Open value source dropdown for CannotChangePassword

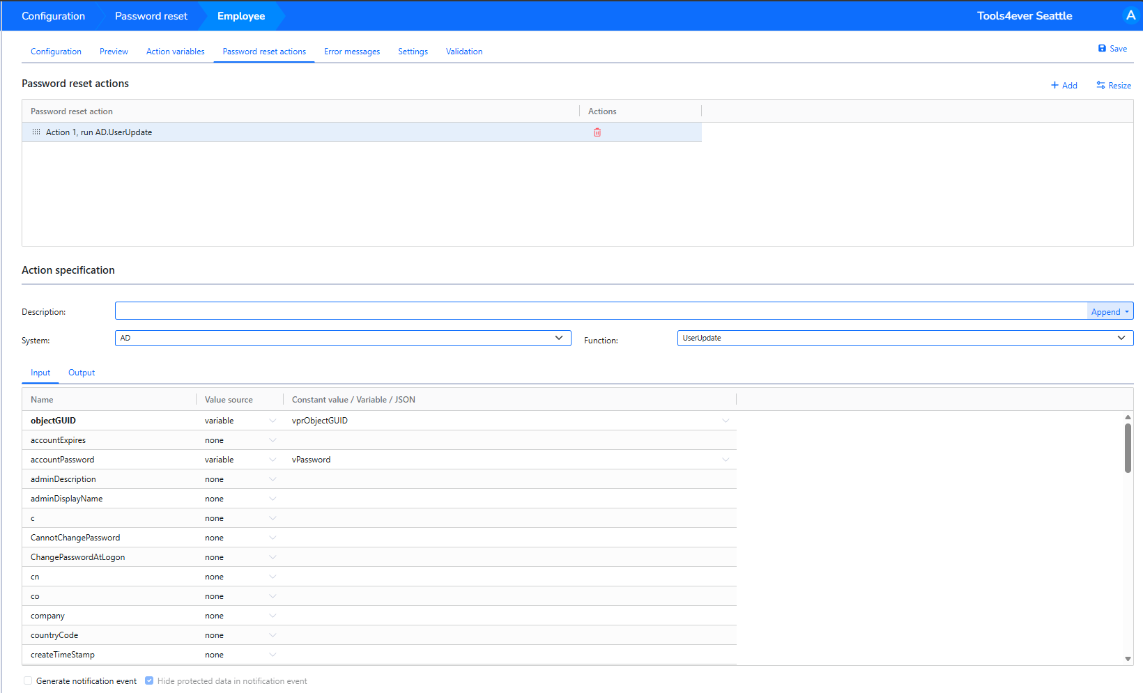(x=273, y=538)
